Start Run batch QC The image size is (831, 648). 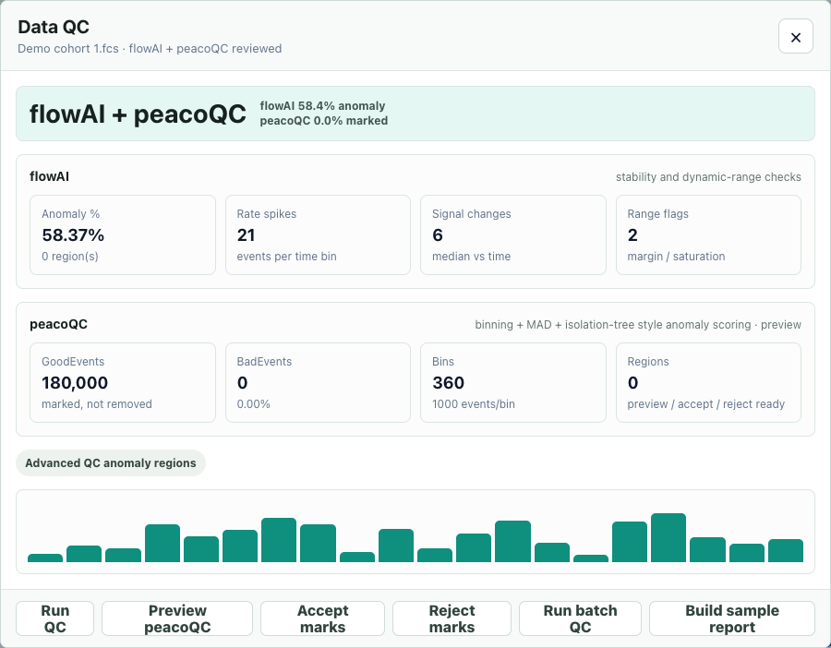coord(580,618)
